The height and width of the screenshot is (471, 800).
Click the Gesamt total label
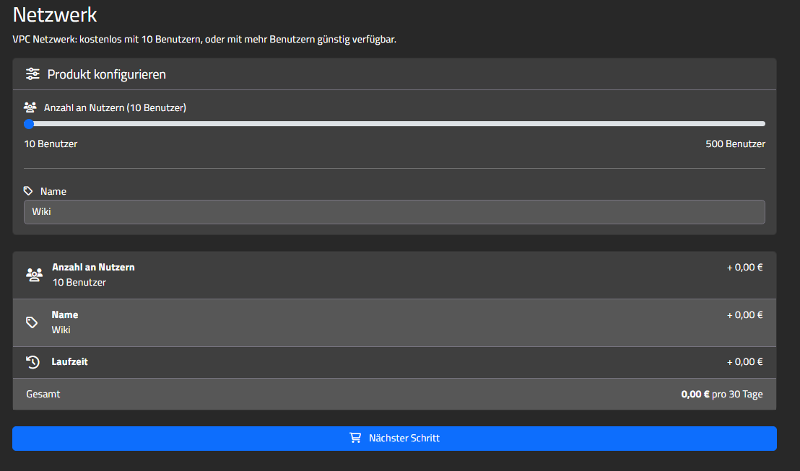[x=43, y=395]
